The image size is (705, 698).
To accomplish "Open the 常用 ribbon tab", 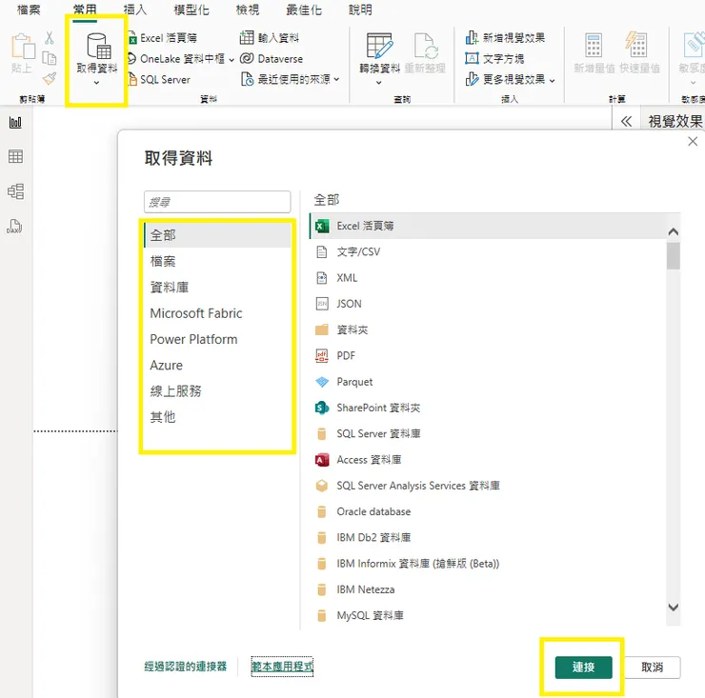I will coord(85,10).
